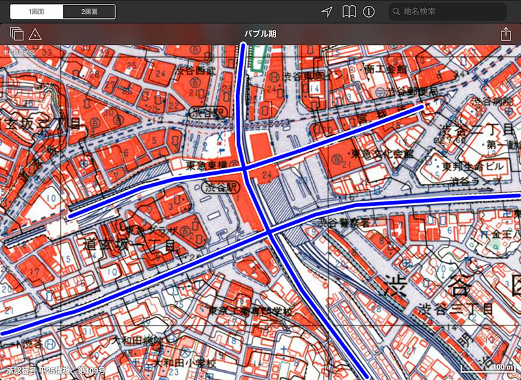
Task: Tap the 東急文化会館 map label
Action: 382,154
